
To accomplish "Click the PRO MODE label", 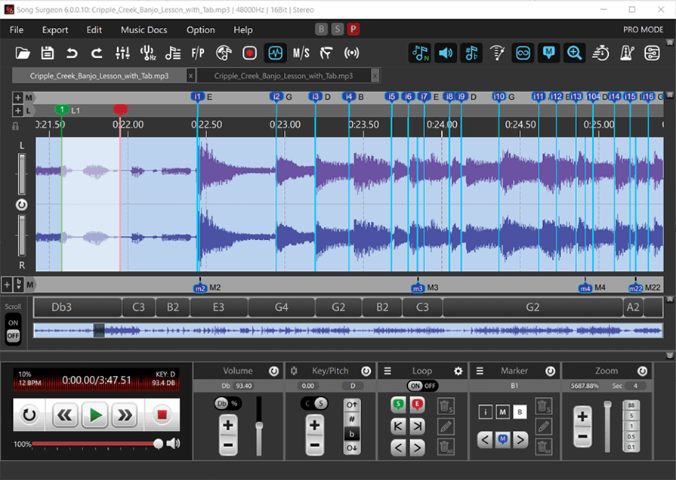I will point(643,29).
